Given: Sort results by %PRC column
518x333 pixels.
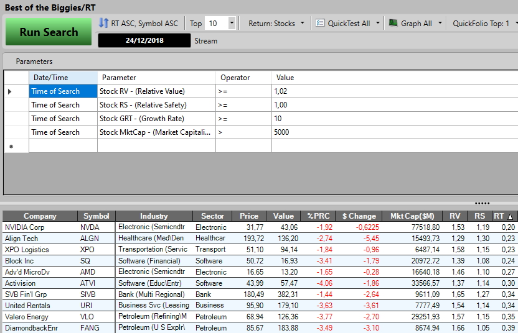Looking at the screenshot, I should [318, 216].
